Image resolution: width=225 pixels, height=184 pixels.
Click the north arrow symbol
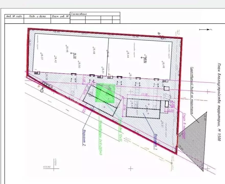pyautogui.click(x=206, y=30)
